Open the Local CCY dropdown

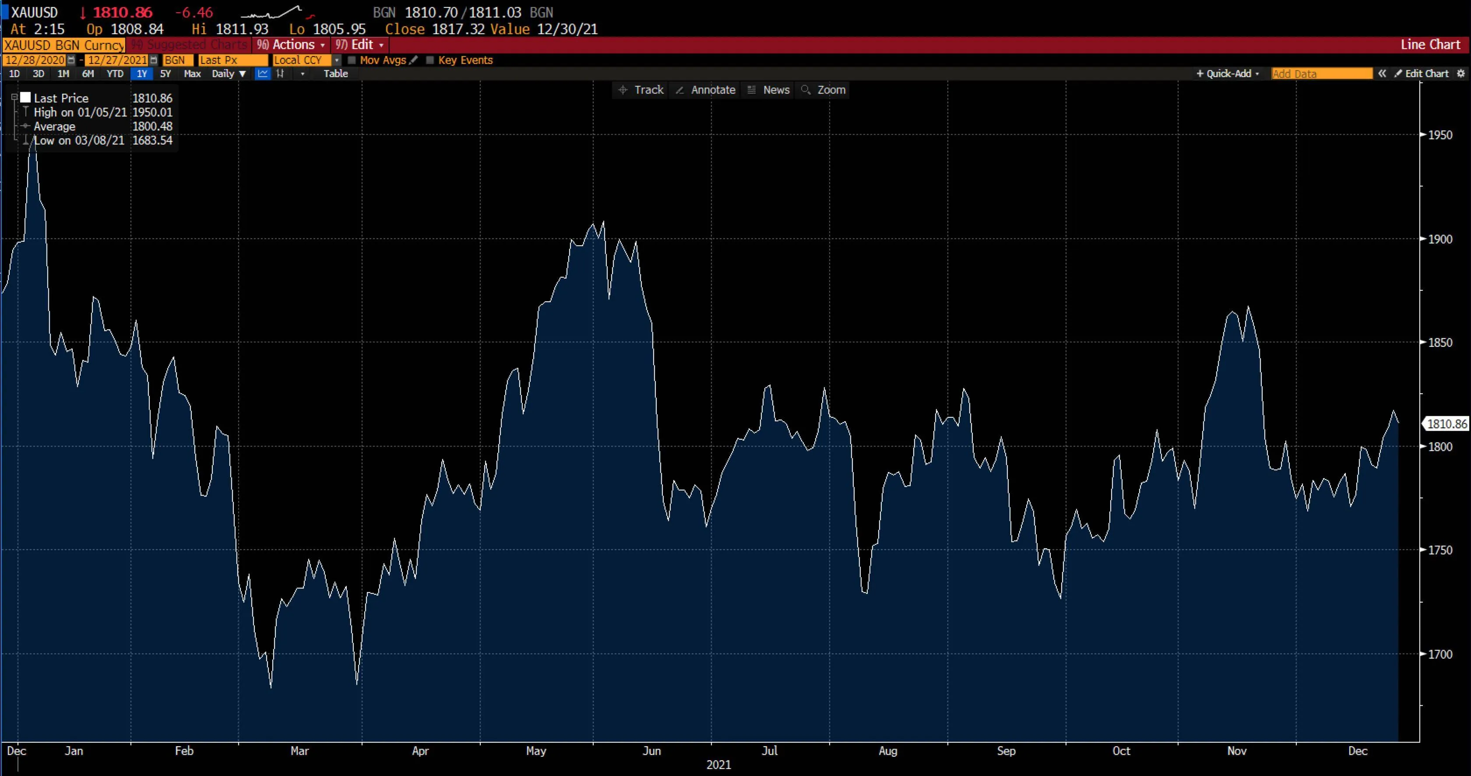(x=336, y=60)
